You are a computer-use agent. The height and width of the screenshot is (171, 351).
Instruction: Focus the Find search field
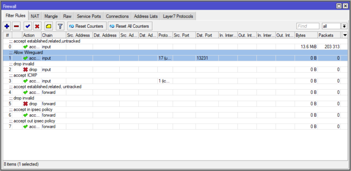(308, 26)
